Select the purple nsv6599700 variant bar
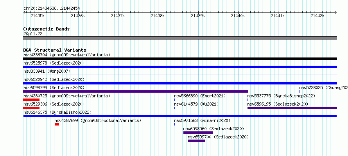 (196, 141)
